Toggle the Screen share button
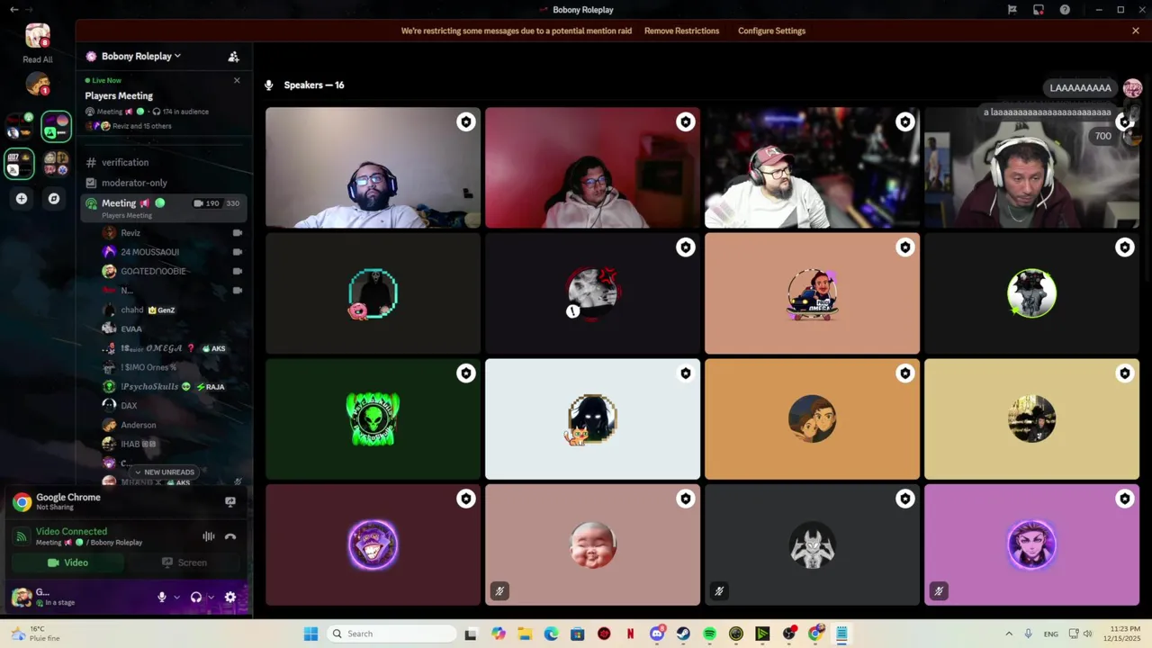 [x=184, y=562]
